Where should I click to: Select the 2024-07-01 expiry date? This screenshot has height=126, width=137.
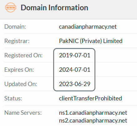(74, 70)
